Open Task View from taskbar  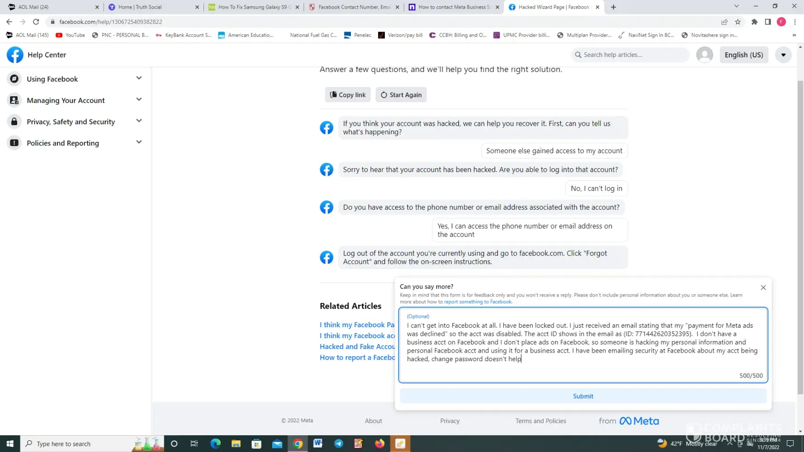194,444
